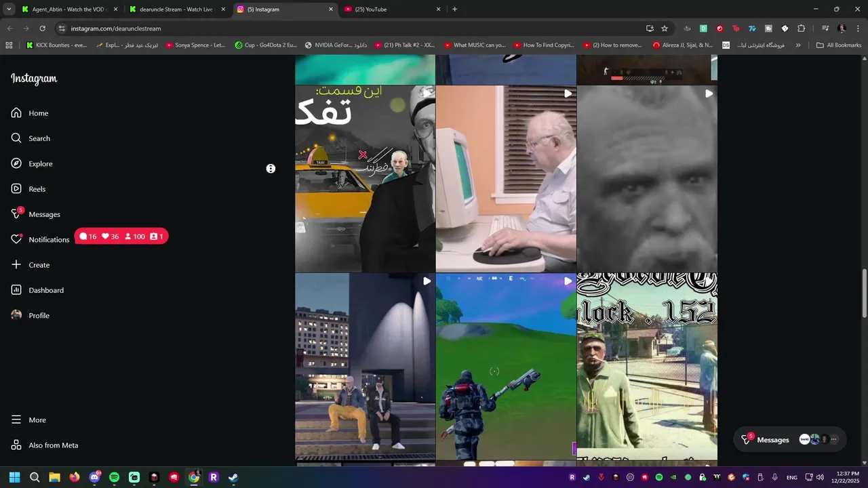Open the Windows Start menu
The height and width of the screenshot is (488, 868).
coord(14,477)
